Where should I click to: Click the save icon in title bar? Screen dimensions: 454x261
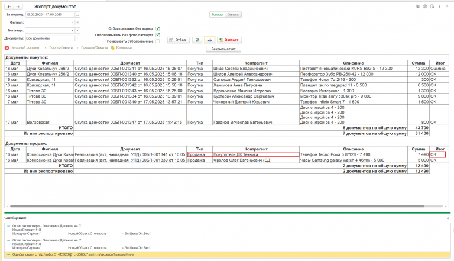tap(417, 7)
